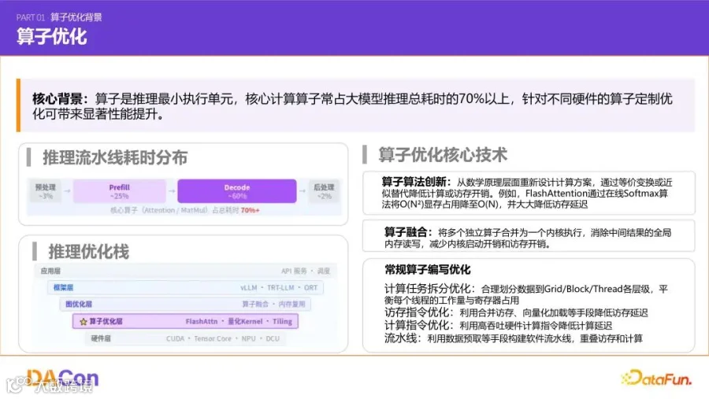Click the 硬件层 layer label
Viewport: 709px width, 399px height.
[101, 338]
